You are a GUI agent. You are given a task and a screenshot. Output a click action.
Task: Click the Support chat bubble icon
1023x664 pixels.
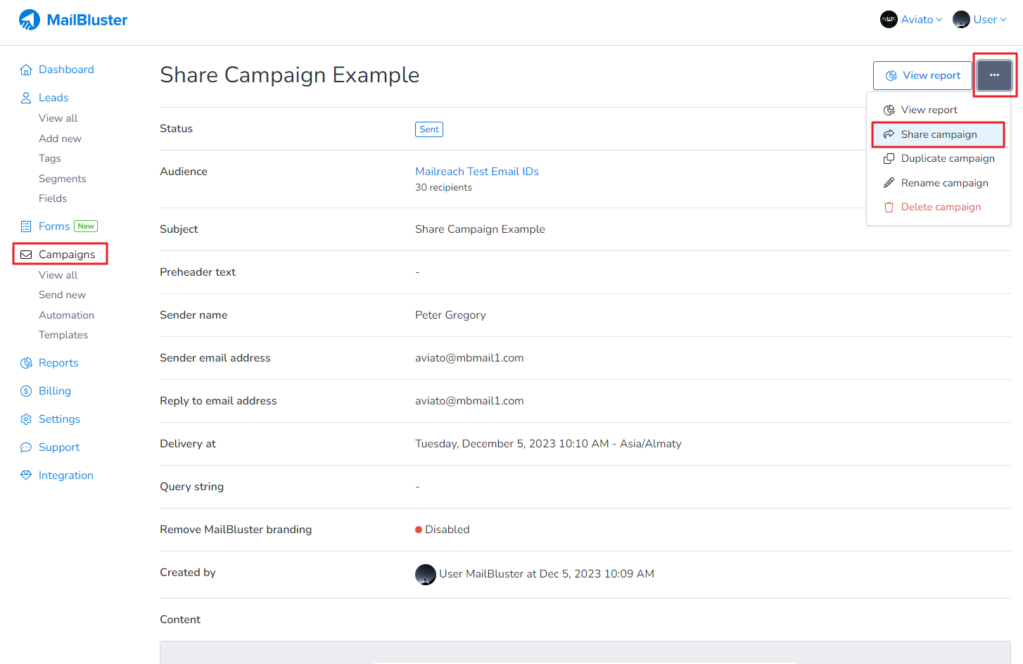(x=26, y=447)
